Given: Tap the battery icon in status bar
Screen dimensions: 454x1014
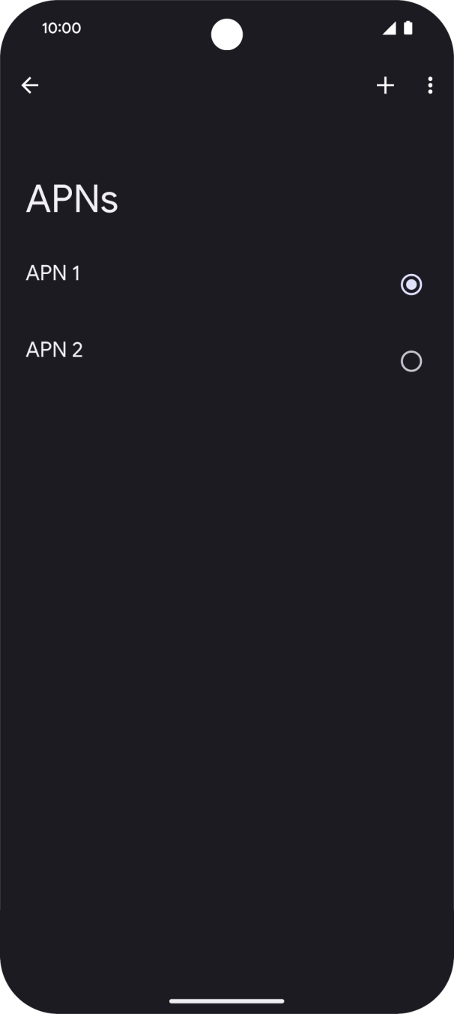Looking at the screenshot, I should click(408, 28).
